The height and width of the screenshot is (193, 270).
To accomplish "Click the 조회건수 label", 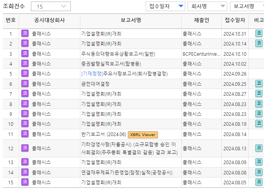I will click(x=14, y=6).
